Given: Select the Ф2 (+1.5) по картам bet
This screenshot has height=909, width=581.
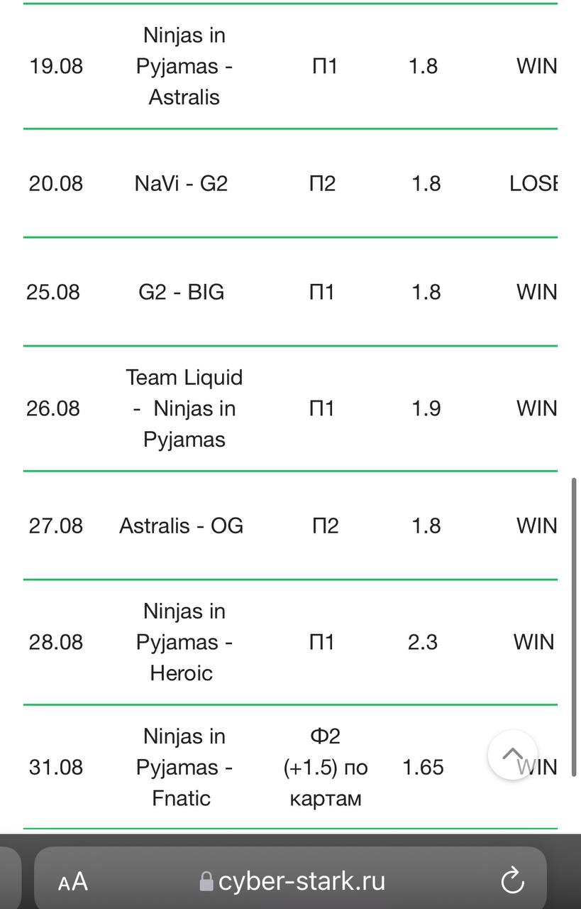Looking at the screenshot, I should pos(326,767).
